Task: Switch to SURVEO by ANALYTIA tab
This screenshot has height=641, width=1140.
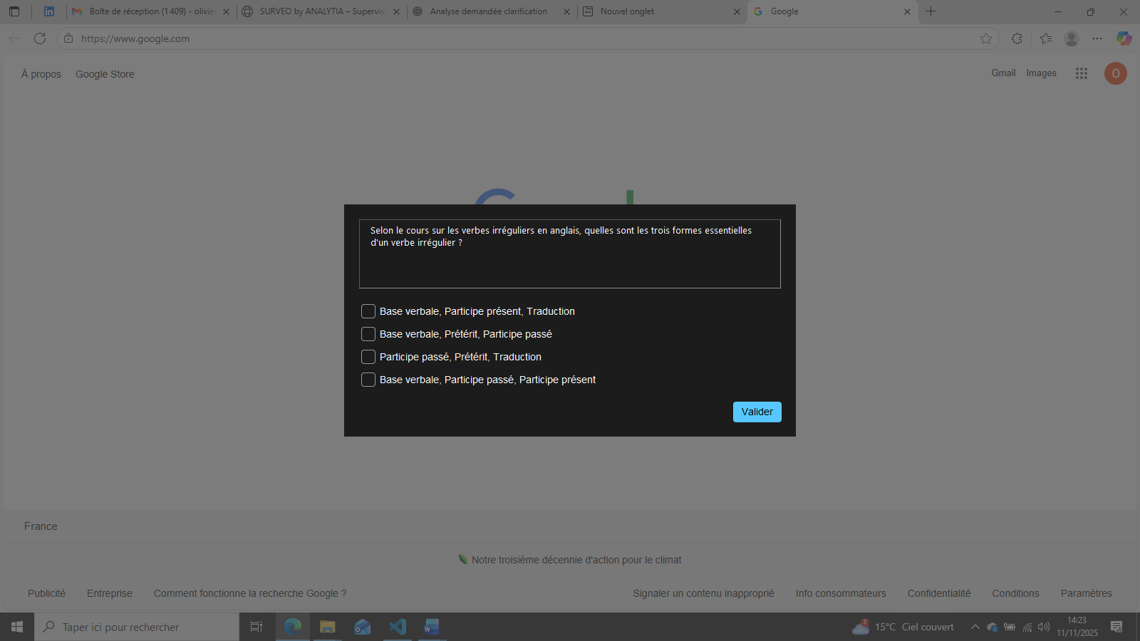Action: tap(321, 11)
